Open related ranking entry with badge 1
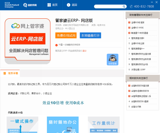Screen dimensions: 160x133 point(140,86)
